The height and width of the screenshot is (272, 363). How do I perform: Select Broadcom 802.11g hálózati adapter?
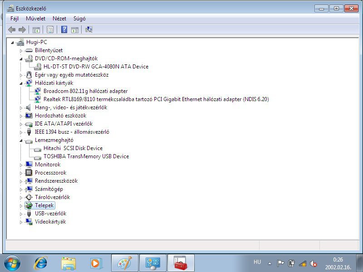[x=85, y=91]
